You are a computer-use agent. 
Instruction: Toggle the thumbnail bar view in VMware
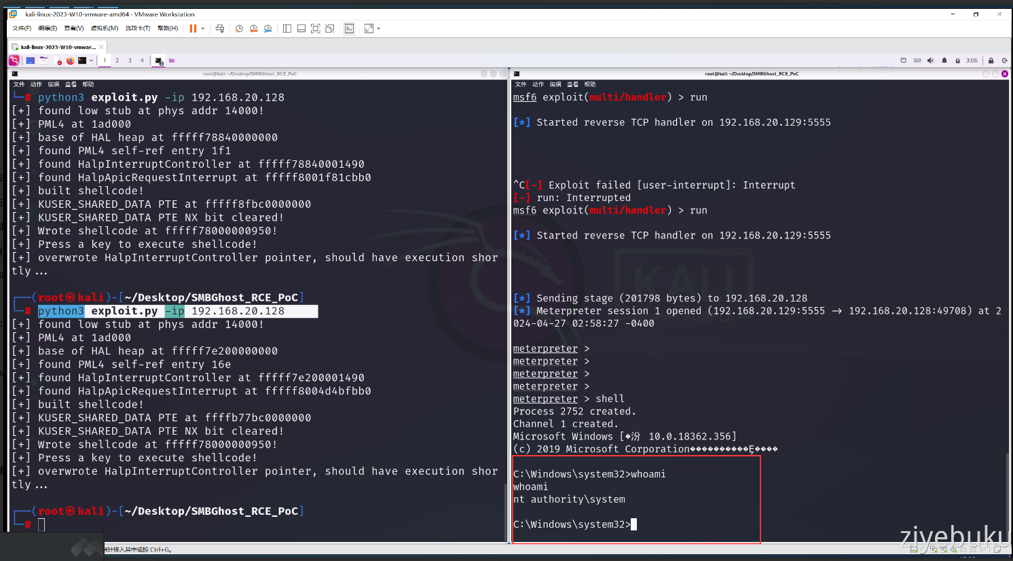pos(301,29)
